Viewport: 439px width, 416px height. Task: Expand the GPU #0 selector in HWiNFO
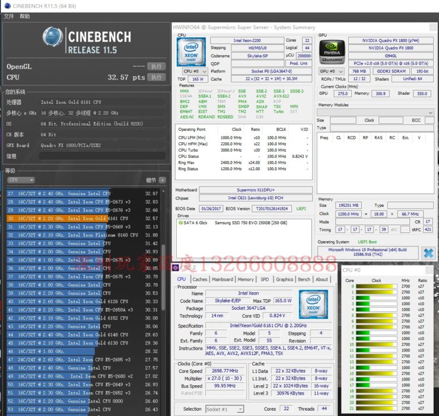click(332, 71)
